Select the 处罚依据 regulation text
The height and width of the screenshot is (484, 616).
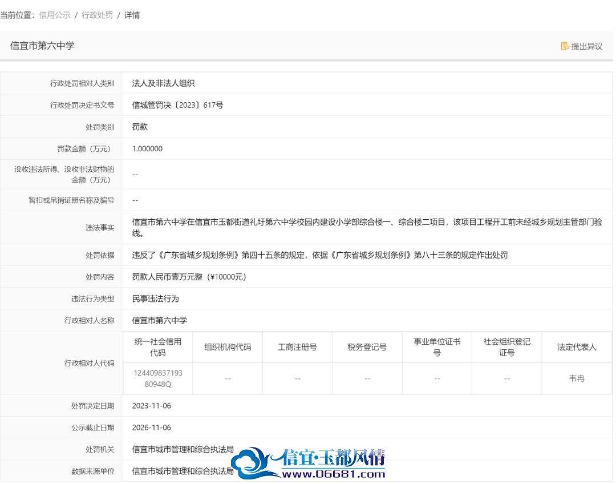click(x=320, y=255)
